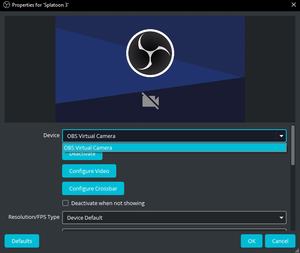This screenshot has width=300, height=253.
Task: Reset settings with Defaults button
Action: (x=22, y=241)
